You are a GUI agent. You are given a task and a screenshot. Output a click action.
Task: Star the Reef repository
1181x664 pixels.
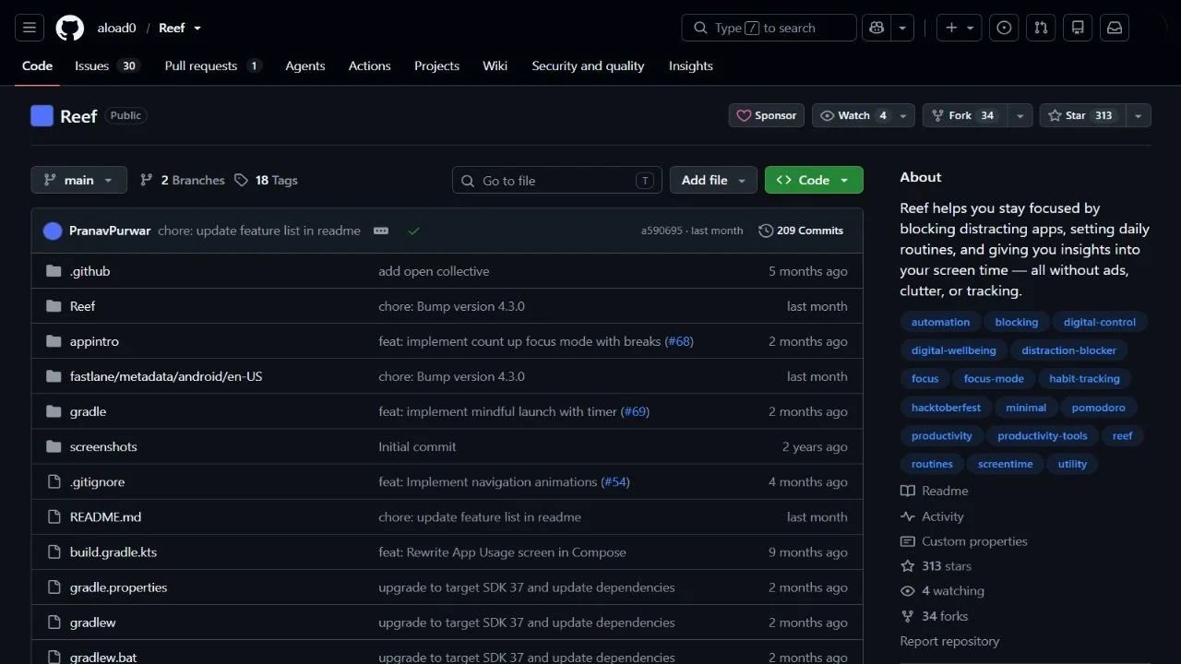pyautogui.click(x=1082, y=115)
